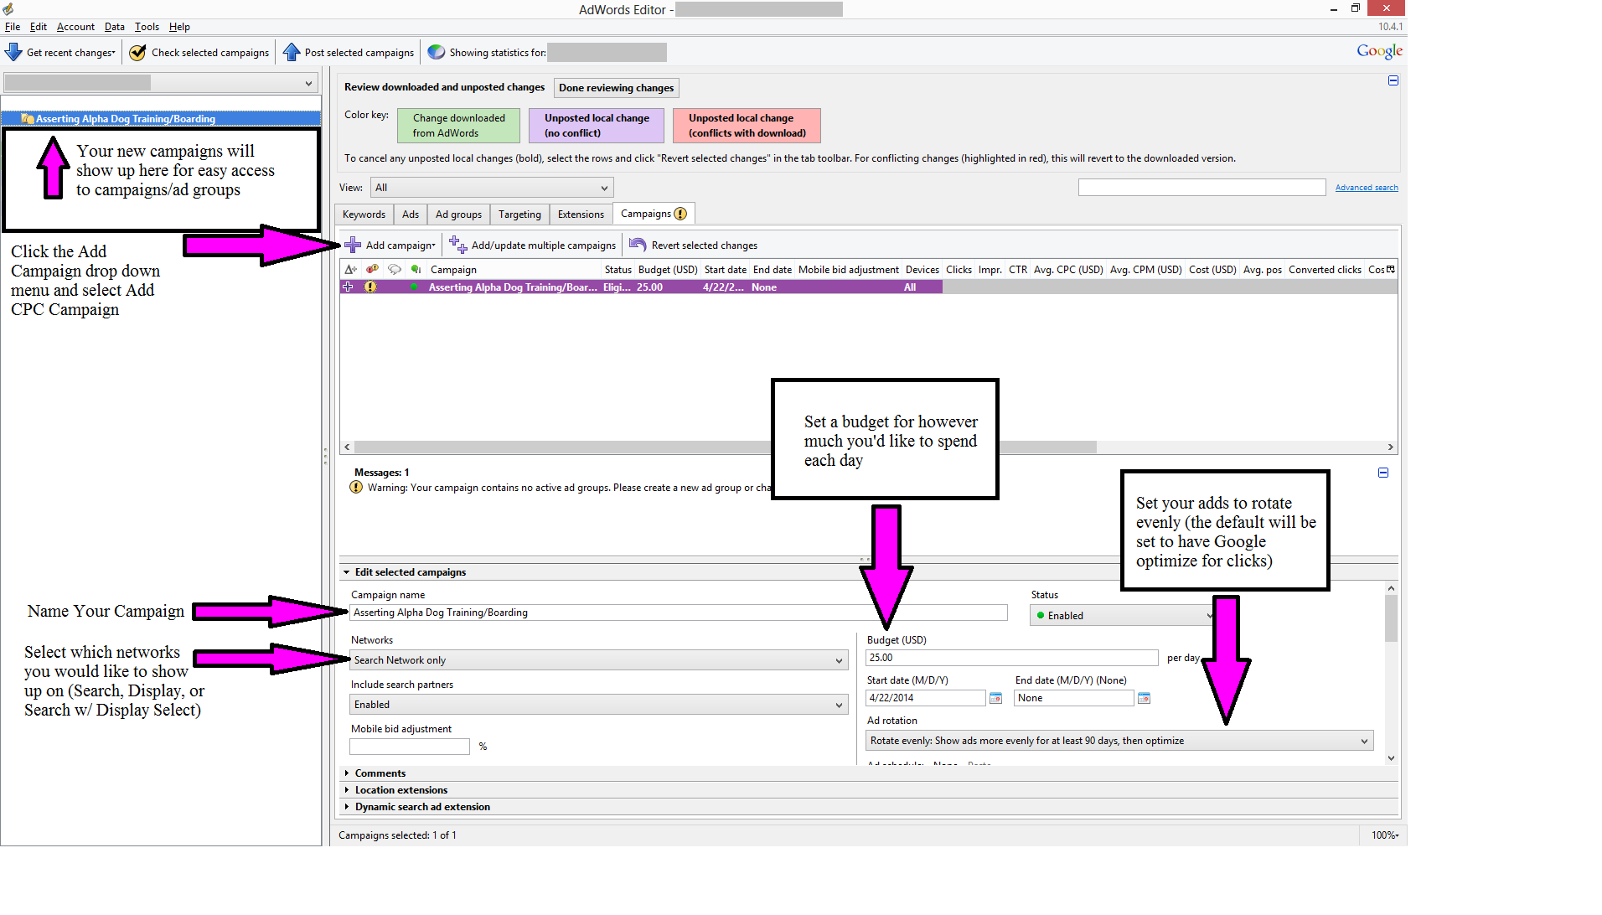1602x915 pixels.
Task: Click in the Start date field 4/22/2014
Action: [x=925, y=698]
